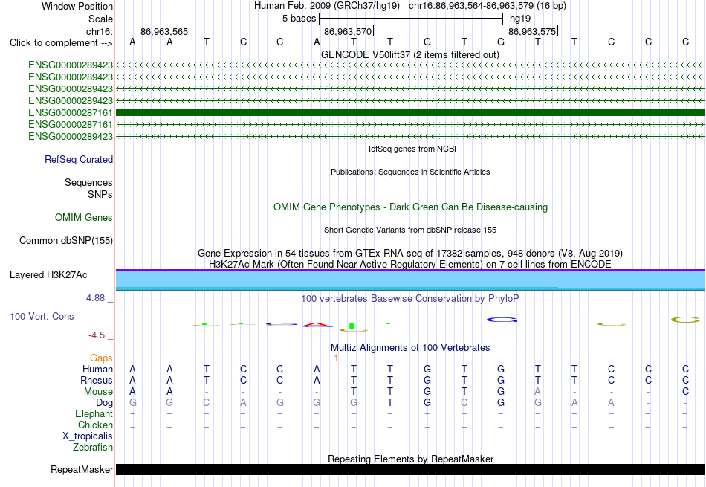The image size is (706, 487).
Task: Click 'Short Genetic Variants from dbSNP release 155'
Action: click(x=410, y=230)
